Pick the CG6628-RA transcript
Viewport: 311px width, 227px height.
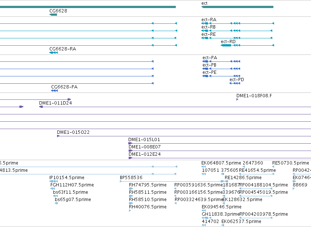pyautogui.click(x=54, y=53)
